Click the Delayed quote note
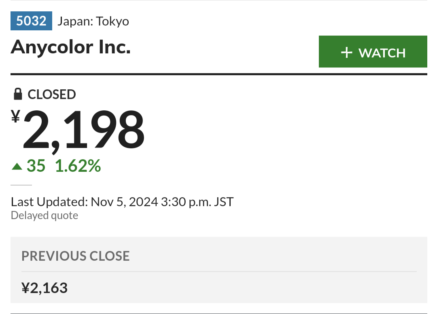This screenshot has height=314, width=437. click(x=45, y=215)
